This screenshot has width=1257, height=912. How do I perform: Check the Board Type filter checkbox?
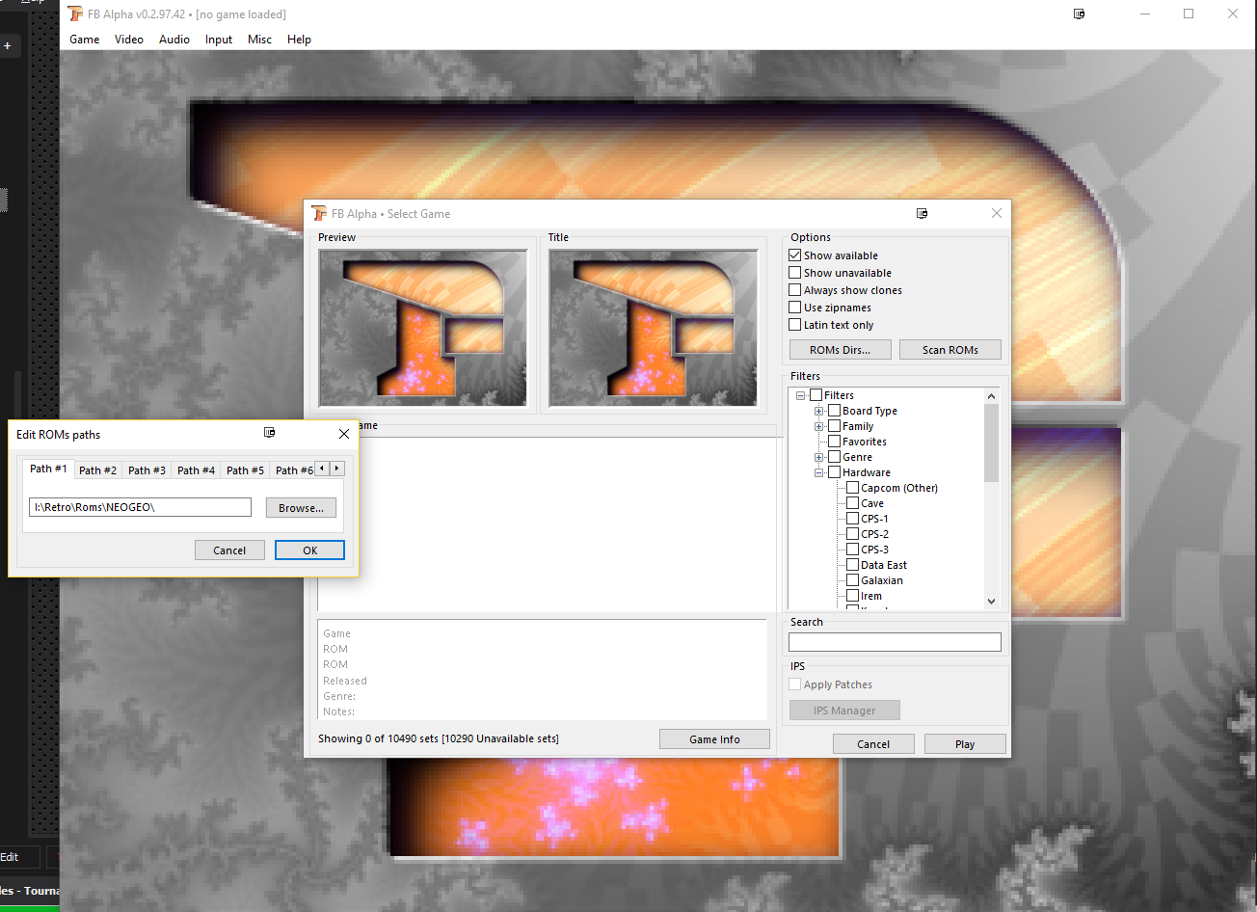tap(835, 411)
